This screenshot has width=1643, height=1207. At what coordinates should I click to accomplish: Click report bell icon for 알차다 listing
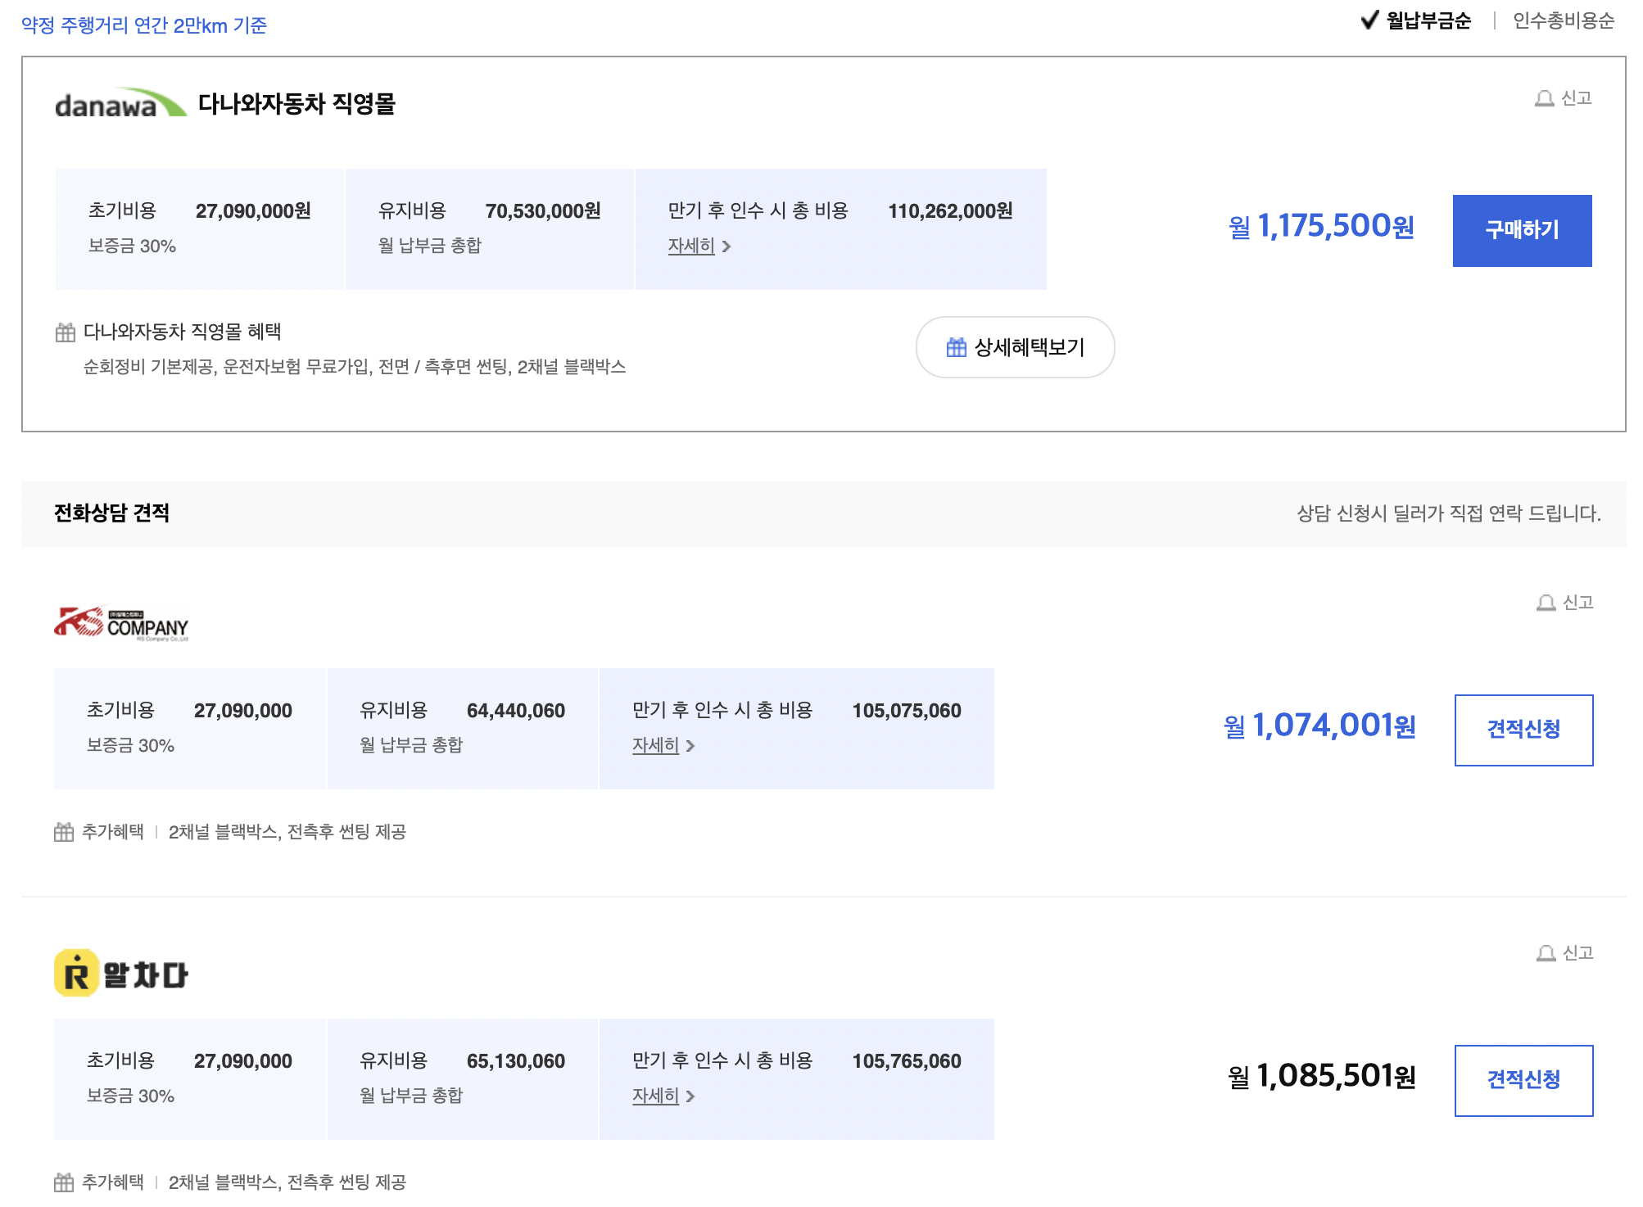tap(1546, 954)
